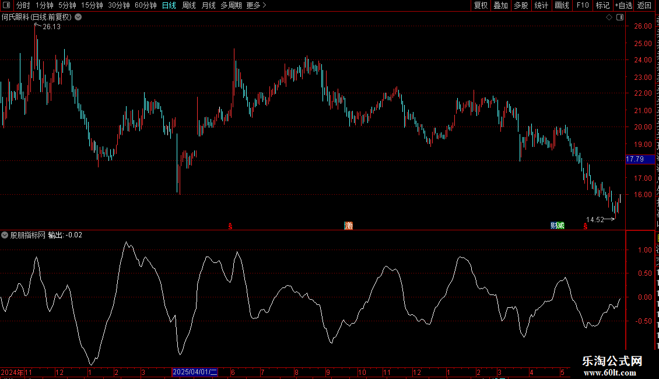The height and width of the screenshot is (379, 659).
Task: Open 多周期 multi-period view
Action: (x=231, y=5)
